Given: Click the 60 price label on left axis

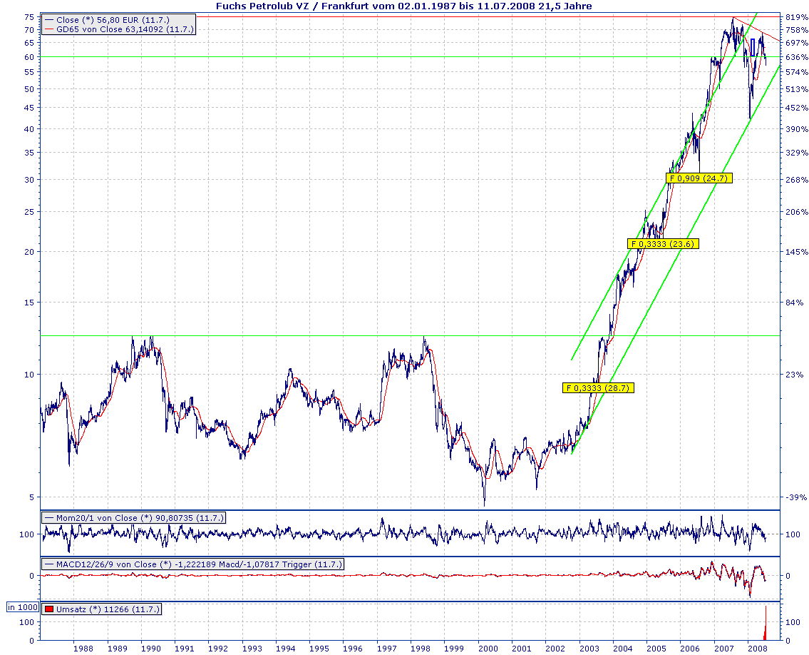Looking at the screenshot, I should click(x=29, y=57).
